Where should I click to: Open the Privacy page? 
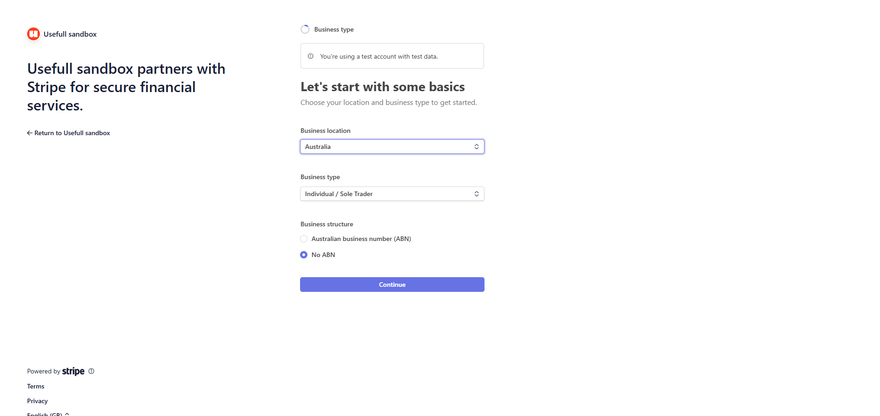pyautogui.click(x=37, y=401)
